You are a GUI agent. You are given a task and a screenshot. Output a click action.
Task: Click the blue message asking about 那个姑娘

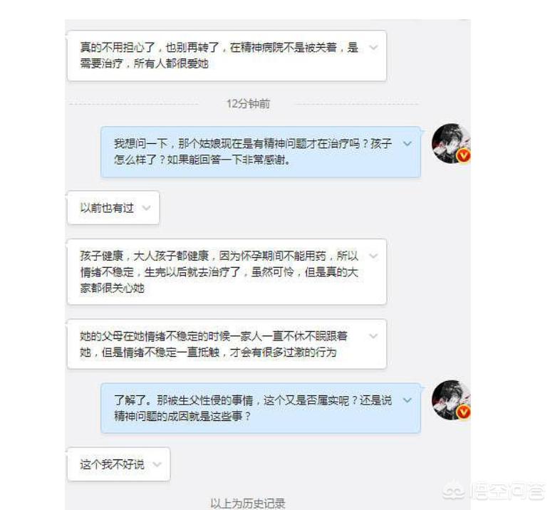pos(261,152)
